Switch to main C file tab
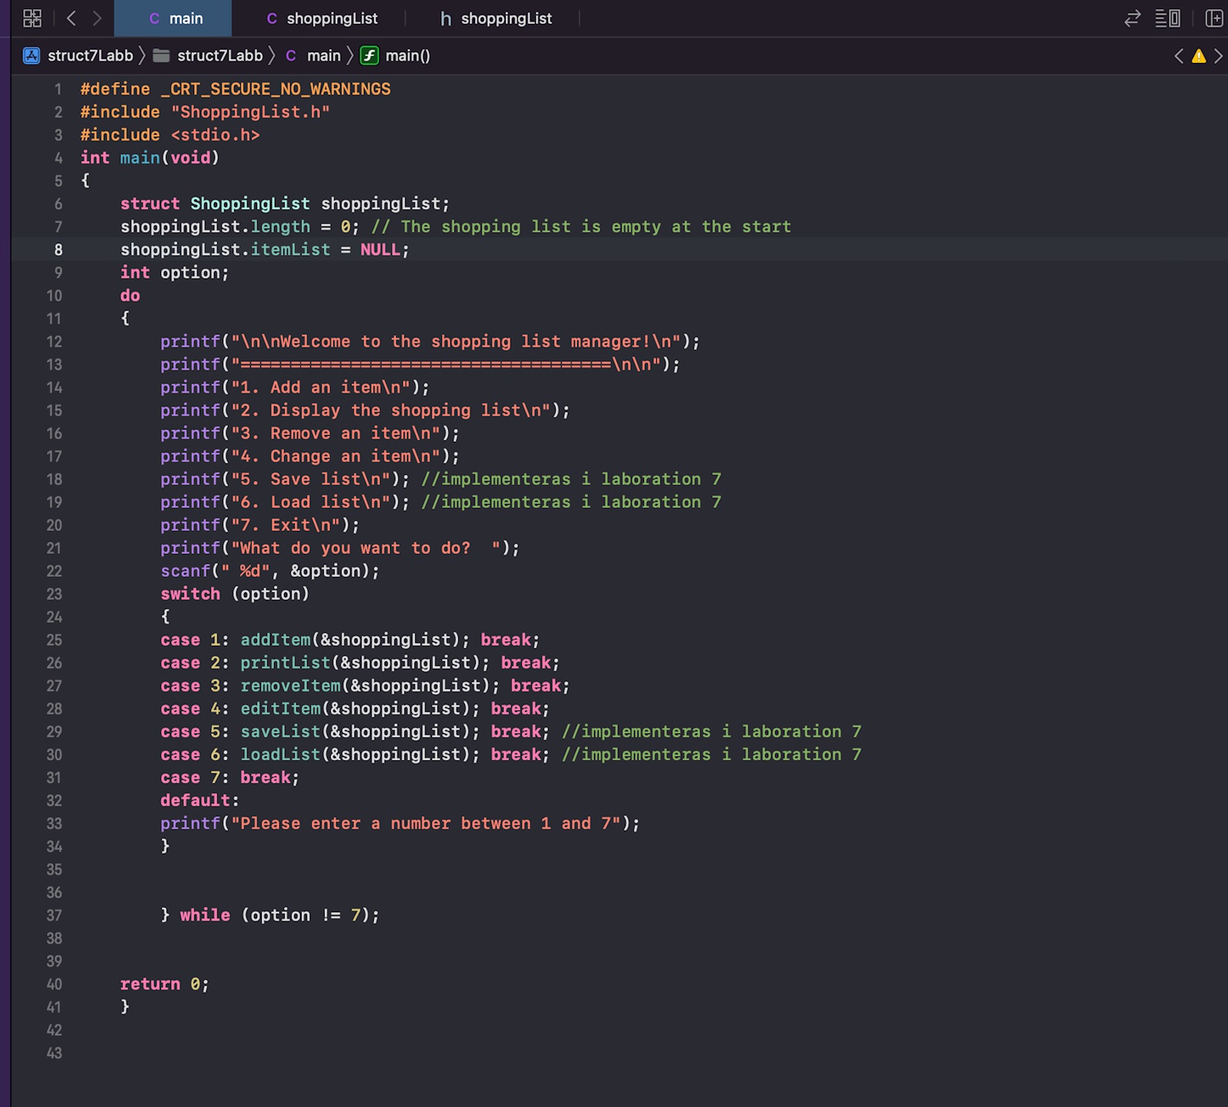1228x1107 pixels. coord(176,18)
